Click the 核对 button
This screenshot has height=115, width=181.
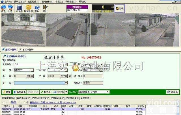click(46, 92)
